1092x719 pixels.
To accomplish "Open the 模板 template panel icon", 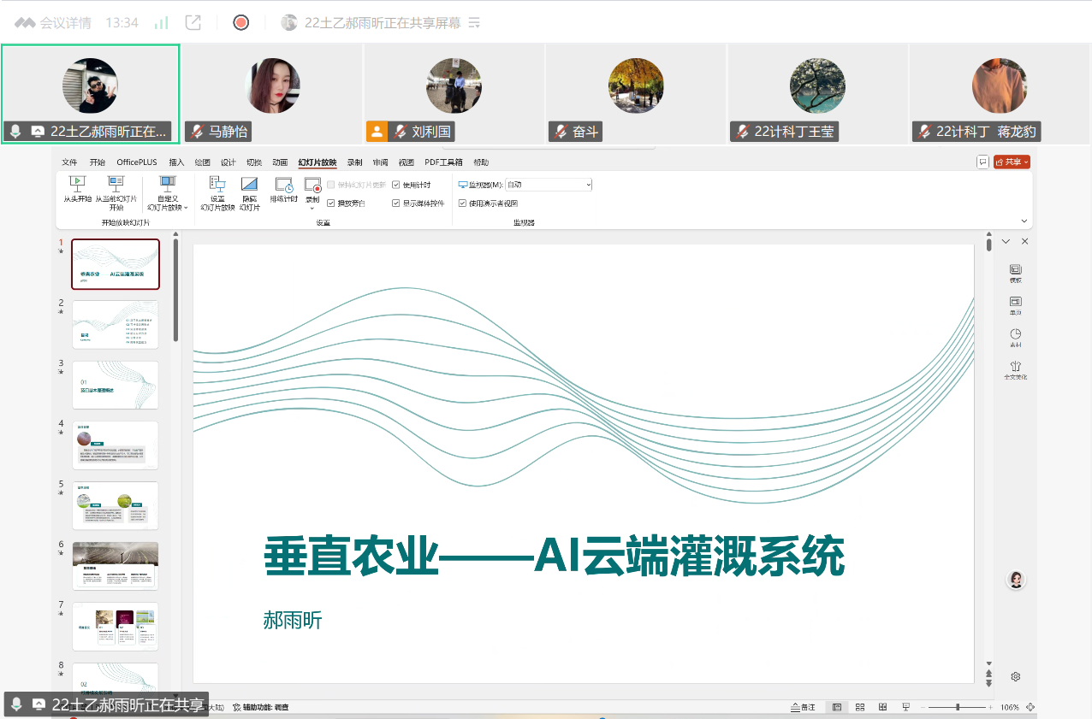I will tap(1016, 269).
